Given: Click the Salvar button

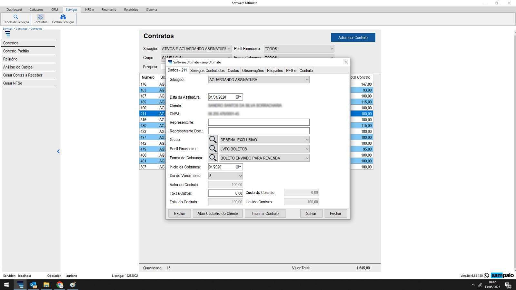Looking at the screenshot, I should [311, 213].
